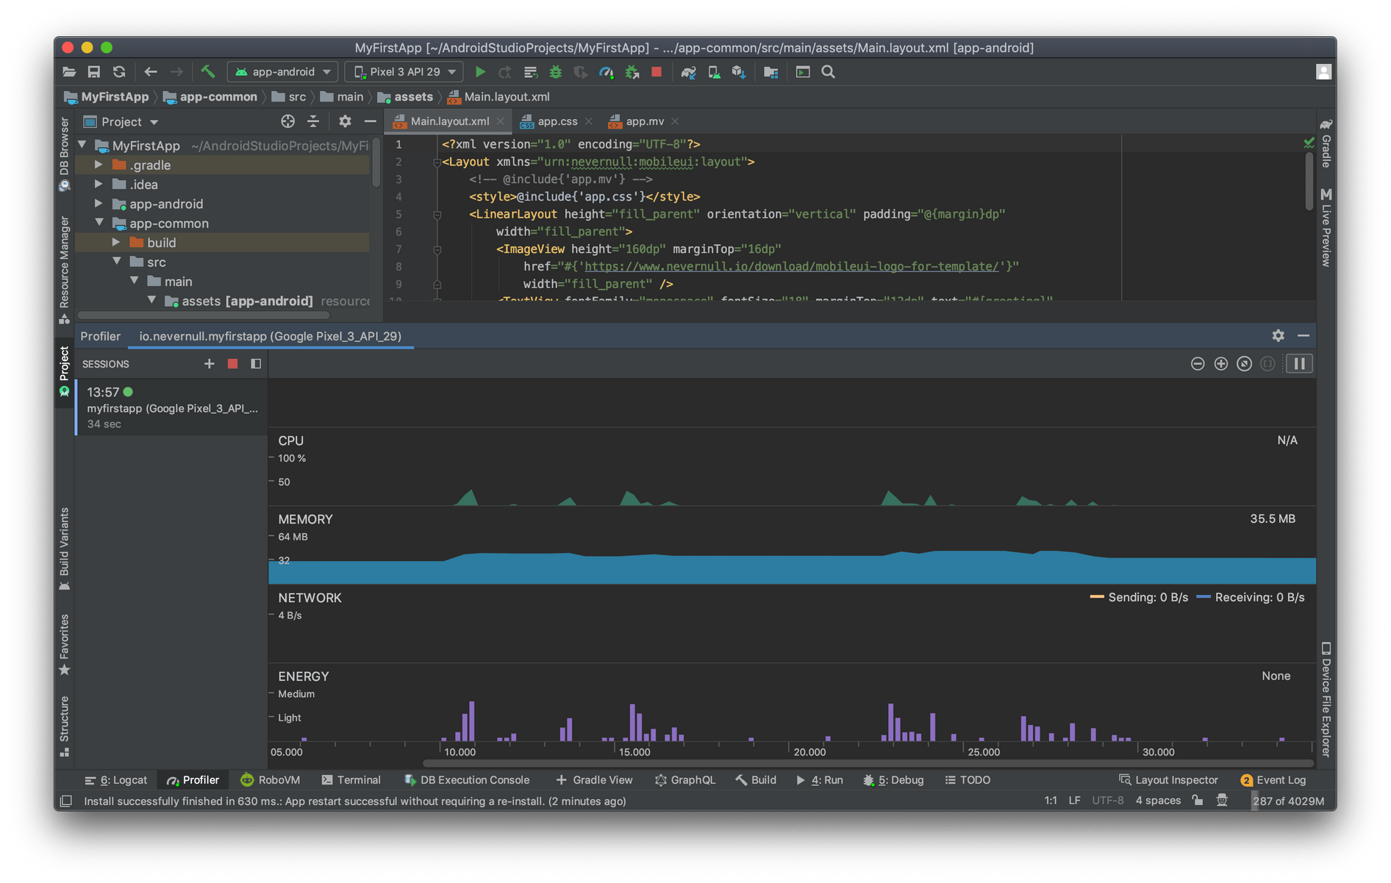
Task: Open the Logcat tool window tab
Action: point(116,780)
